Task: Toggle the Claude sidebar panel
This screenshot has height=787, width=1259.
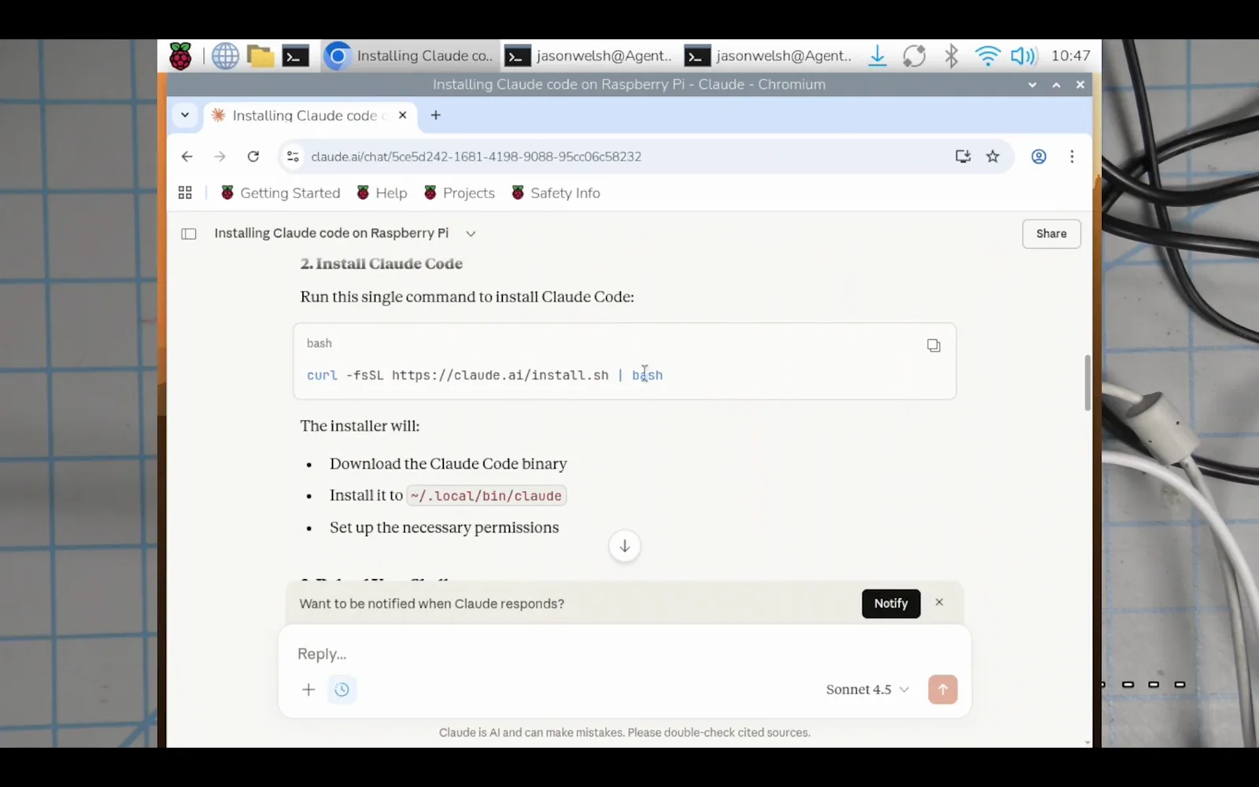Action: click(189, 234)
